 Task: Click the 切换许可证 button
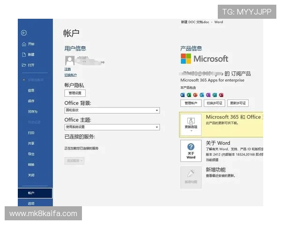(214, 103)
